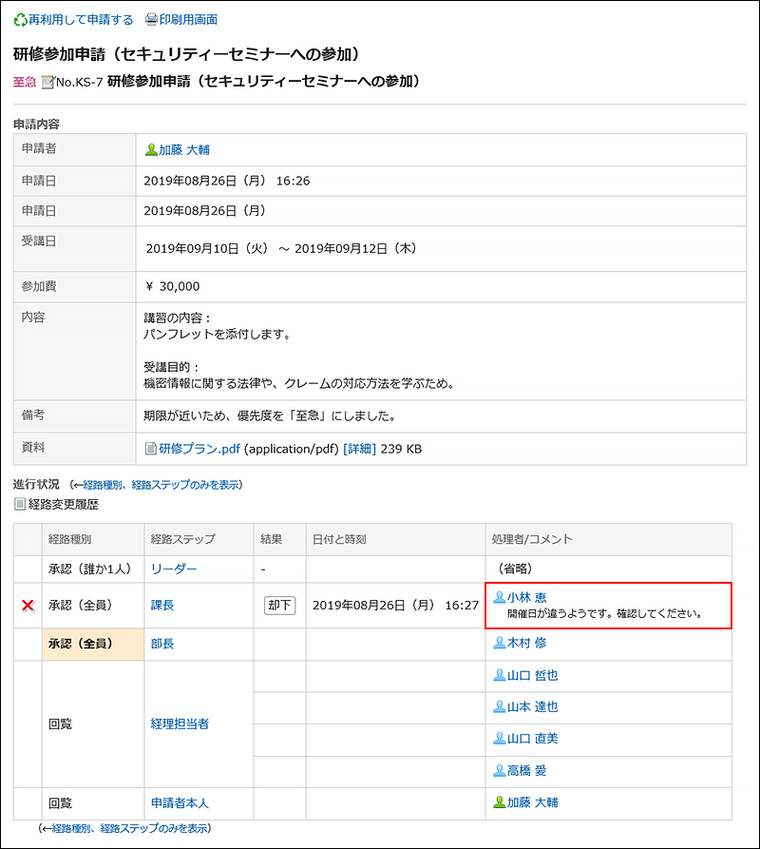
Task: Open 山本 達也 user profile
Action: point(532,706)
